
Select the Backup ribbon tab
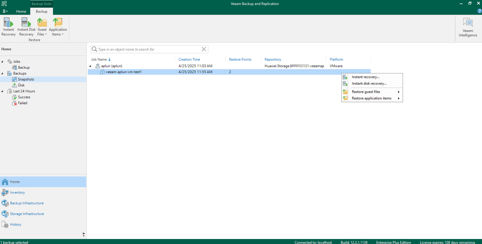42,11
